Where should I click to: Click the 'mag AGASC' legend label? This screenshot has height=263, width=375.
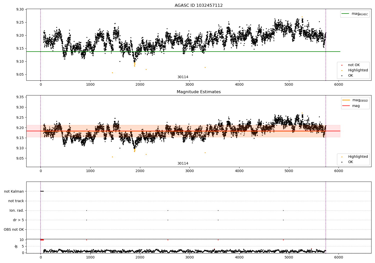point(360,14)
